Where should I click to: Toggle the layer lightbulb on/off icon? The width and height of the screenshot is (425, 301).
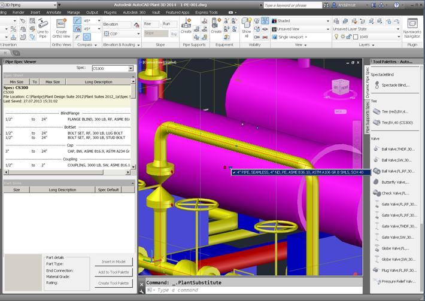[x=336, y=37]
